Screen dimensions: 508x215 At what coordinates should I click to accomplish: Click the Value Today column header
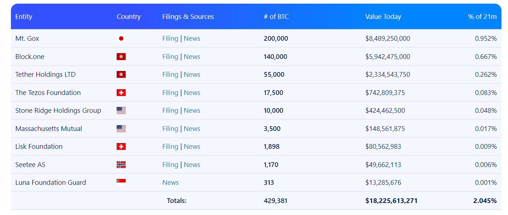click(x=383, y=17)
